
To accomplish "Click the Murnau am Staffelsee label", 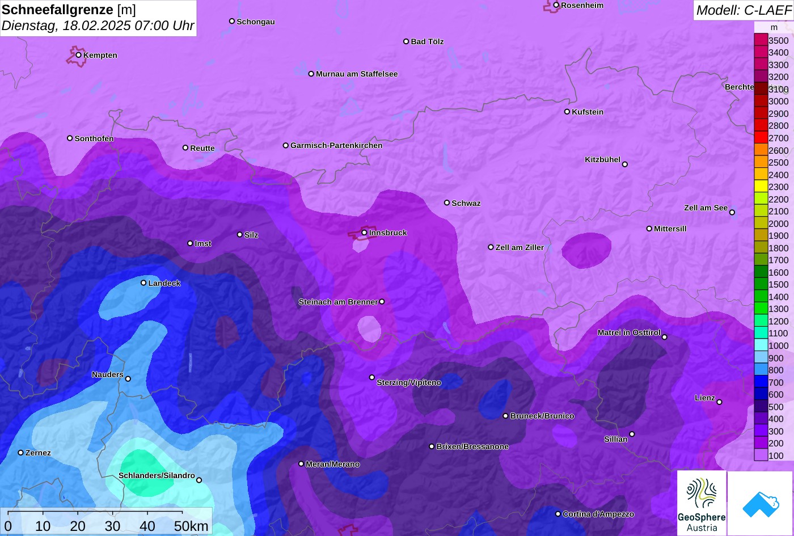I will point(357,74).
